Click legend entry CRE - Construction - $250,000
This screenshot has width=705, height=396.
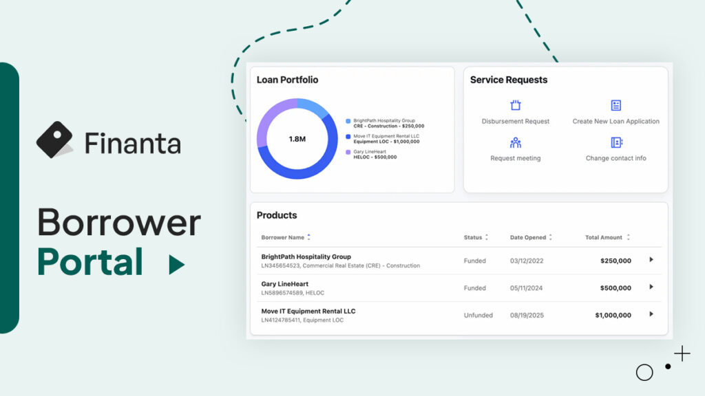(x=388, y=126)
